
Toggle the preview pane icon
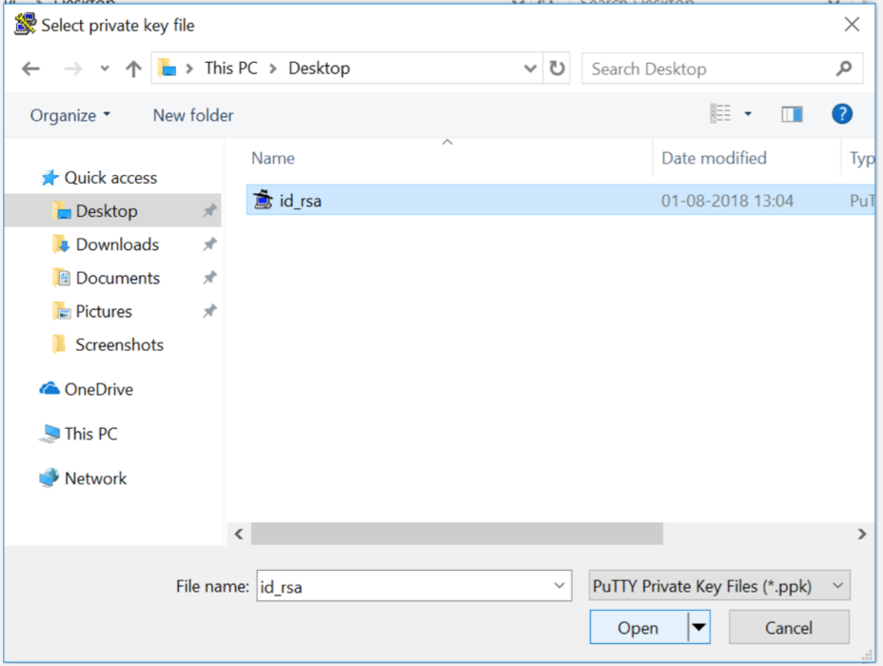pyautogui.click(x=792, y=114)
